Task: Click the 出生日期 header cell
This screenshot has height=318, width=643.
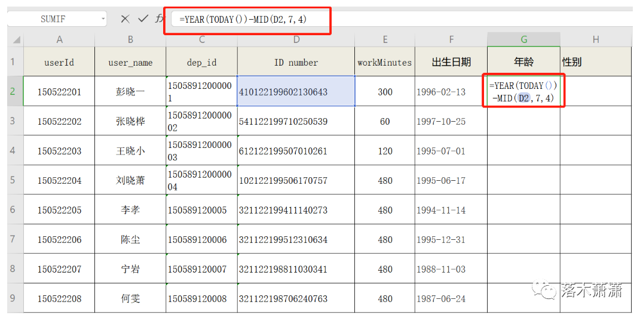Action: tap(451, 62)
